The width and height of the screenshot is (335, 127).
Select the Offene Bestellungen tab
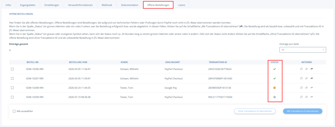pyautogui.click(x=158, y=5)
